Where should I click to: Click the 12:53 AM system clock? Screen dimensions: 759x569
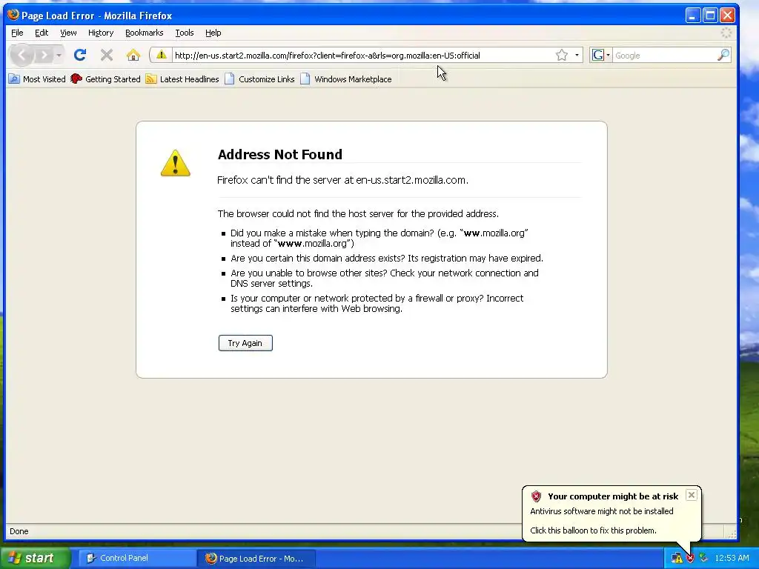click(732, 558)
